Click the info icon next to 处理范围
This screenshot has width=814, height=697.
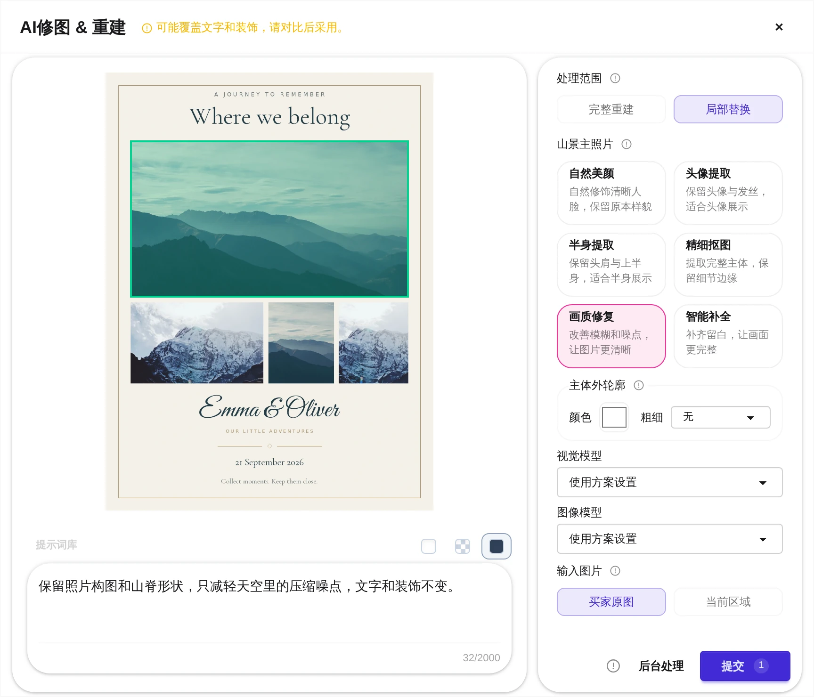pos(615,78)
